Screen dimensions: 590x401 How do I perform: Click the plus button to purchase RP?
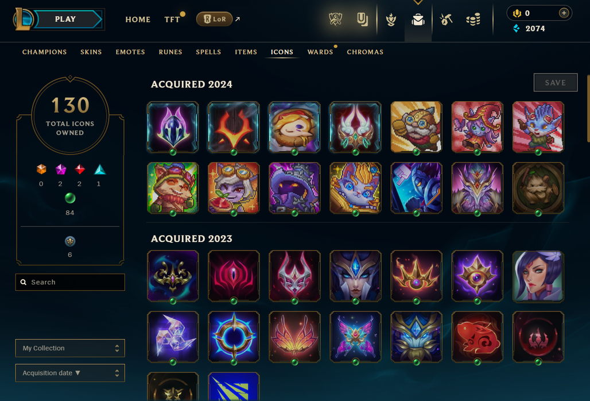564,13
